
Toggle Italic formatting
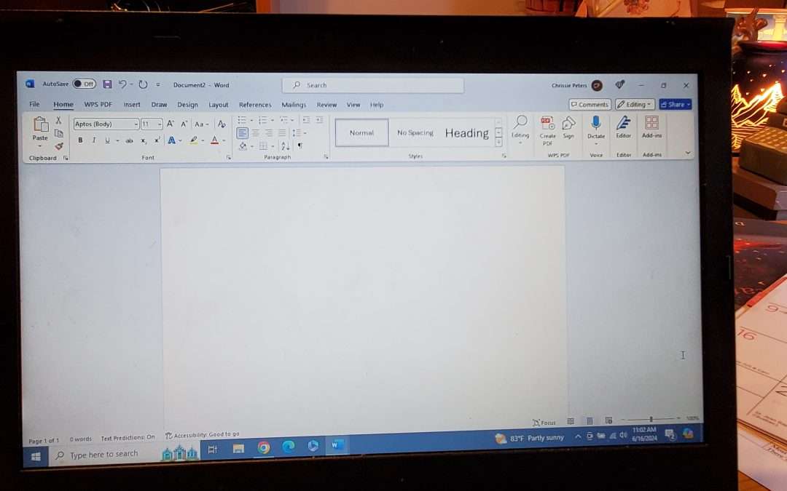(x=93, y=140)
